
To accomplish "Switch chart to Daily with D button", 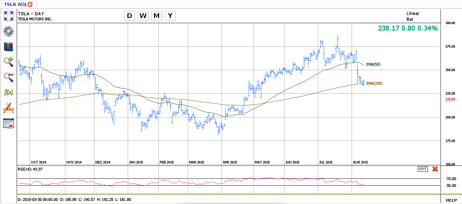I will click(x=129, y=16).
